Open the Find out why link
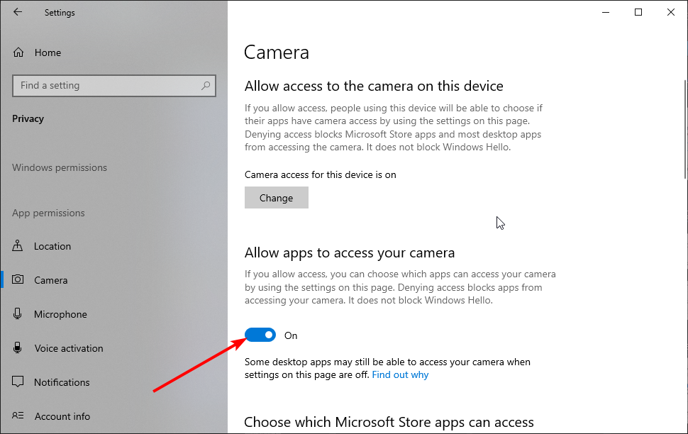Screen dimensions: 688x434 400,374
